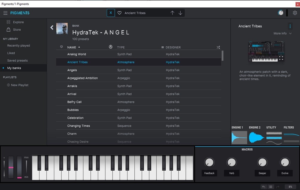Open preset options three-dot menu
This screenshot has width=300, height=190.
pyautogui.click(x=290, y=26)
